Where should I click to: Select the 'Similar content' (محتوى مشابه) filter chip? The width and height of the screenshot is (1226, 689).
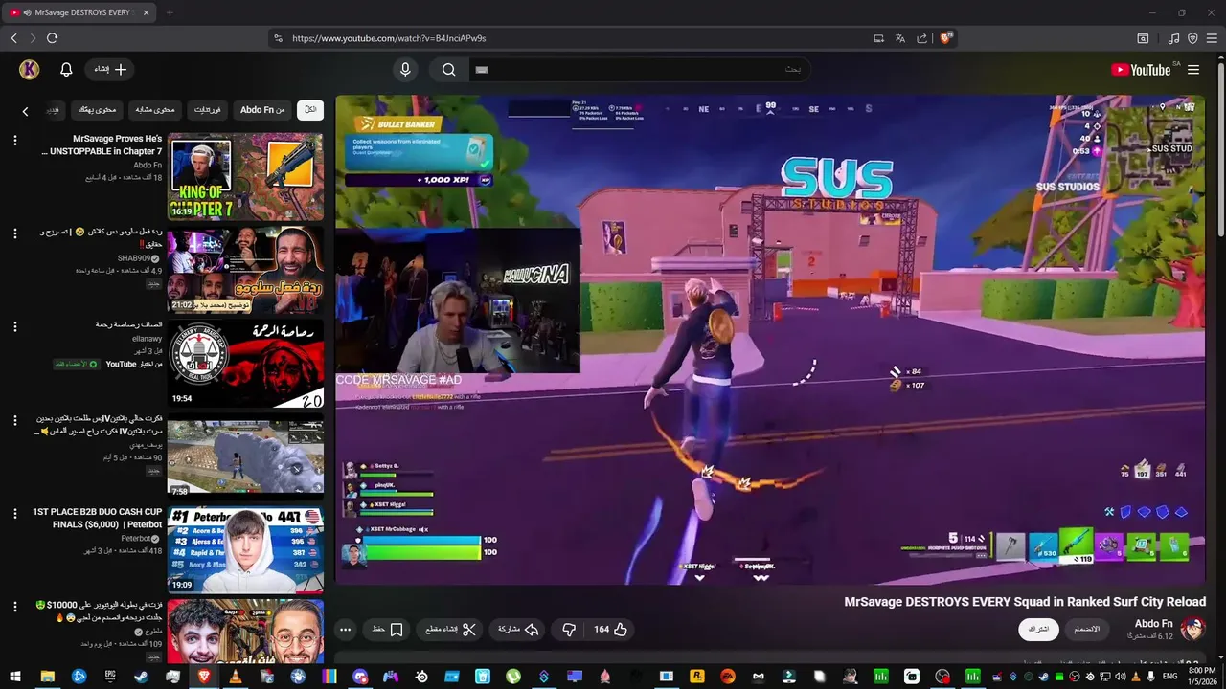[x=155, y=110]
